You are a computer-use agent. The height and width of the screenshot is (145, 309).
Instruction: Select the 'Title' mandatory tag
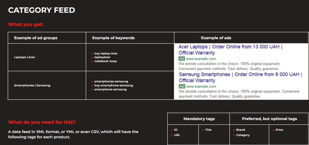[208, 130]
